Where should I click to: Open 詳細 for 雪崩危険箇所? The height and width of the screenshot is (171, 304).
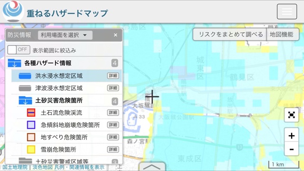[113, 150]
